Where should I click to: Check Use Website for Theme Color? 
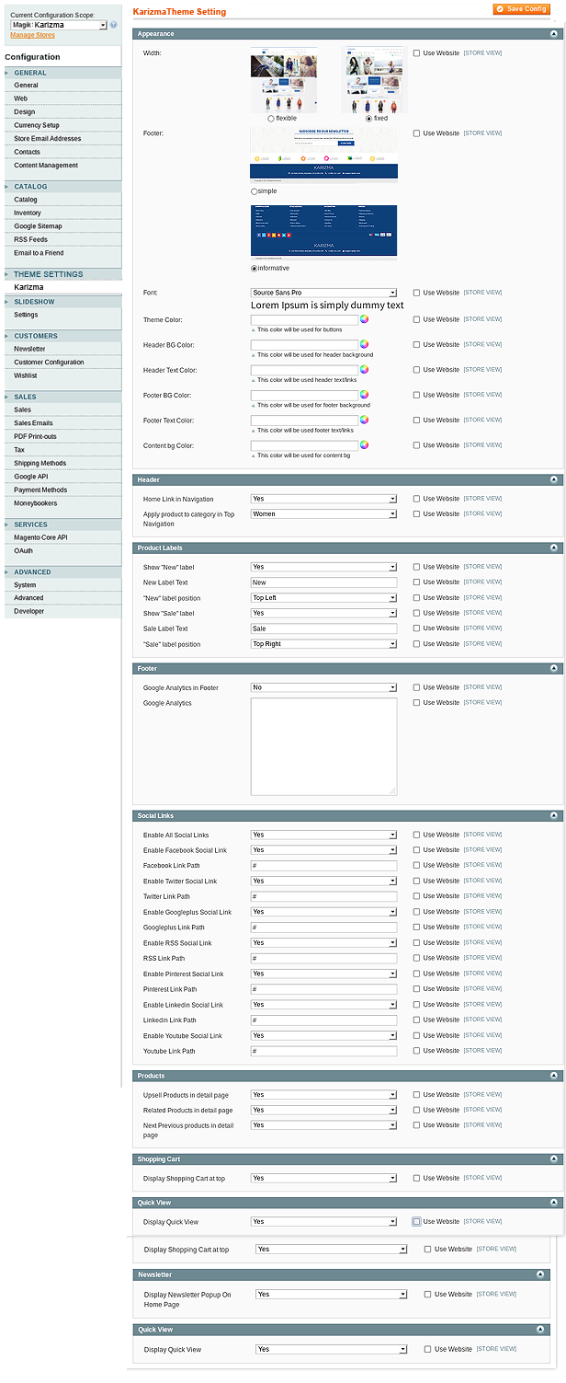pyautogui.click(x=416, y=319)
